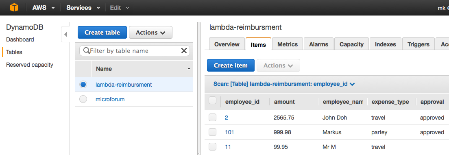Open Tables in DynamoDB sidebar

click(14, 52)
